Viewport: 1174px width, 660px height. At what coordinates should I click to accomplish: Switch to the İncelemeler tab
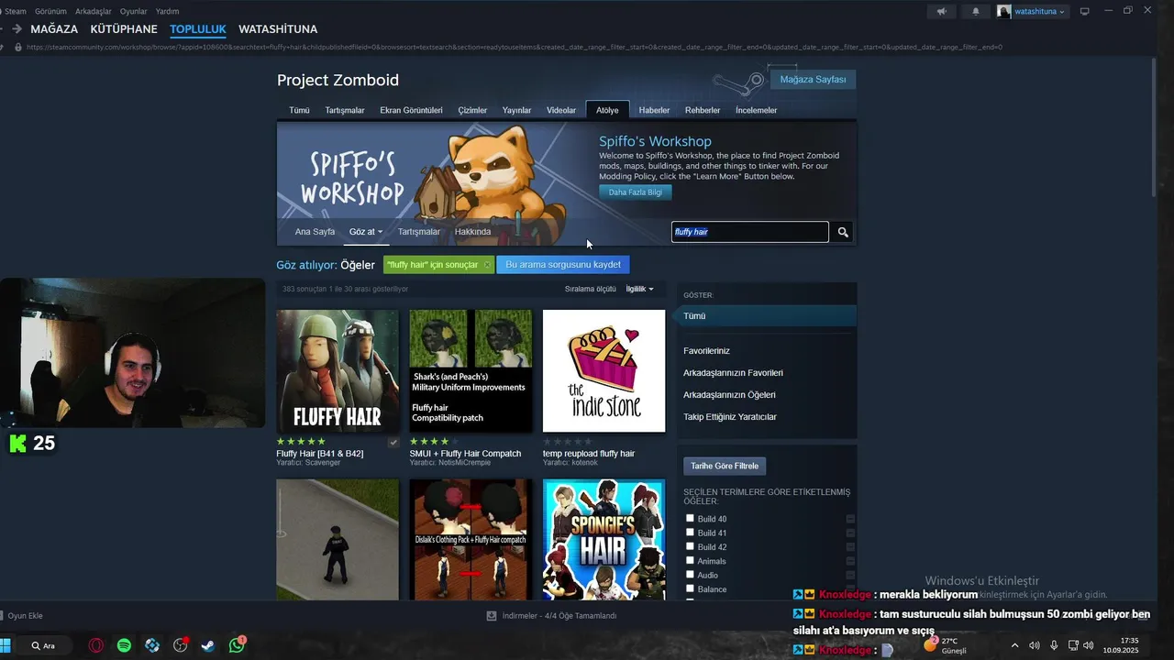tap(756, 110)
